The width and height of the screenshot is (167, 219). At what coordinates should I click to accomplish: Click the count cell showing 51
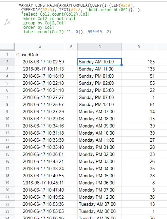click(x=139, y=76)
